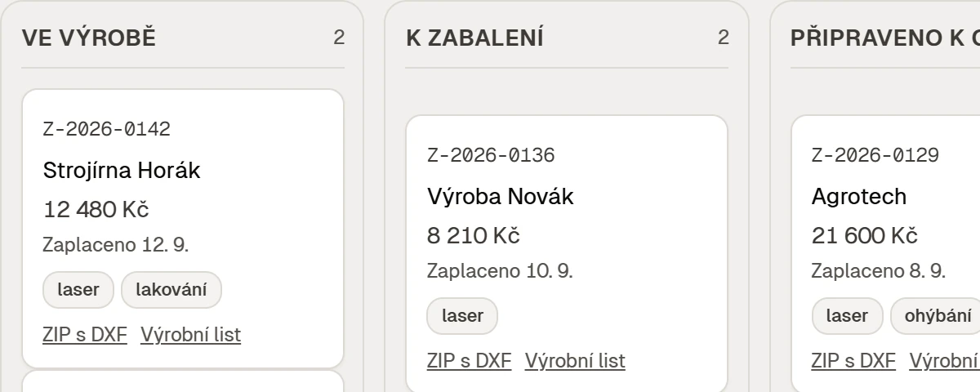Open the ZIP s DXF link for Strojírna Horák
Image resolution: width=980 pixels, height=392 pixels.
(85, 334)
